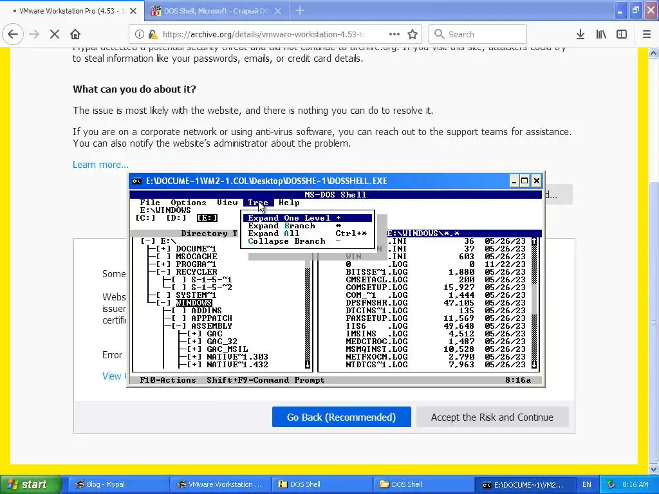Click the search magnifier in Search box

(x=439, y=34)
